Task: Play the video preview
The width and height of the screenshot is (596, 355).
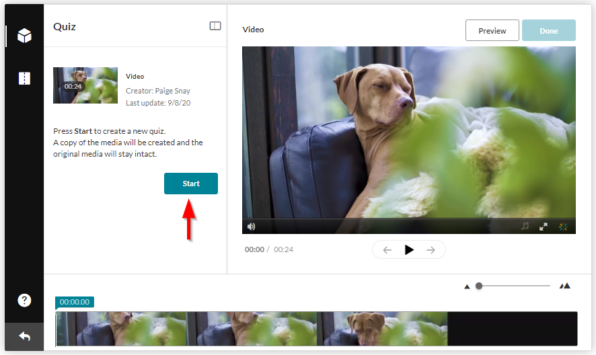Action: tap(409, 249)
